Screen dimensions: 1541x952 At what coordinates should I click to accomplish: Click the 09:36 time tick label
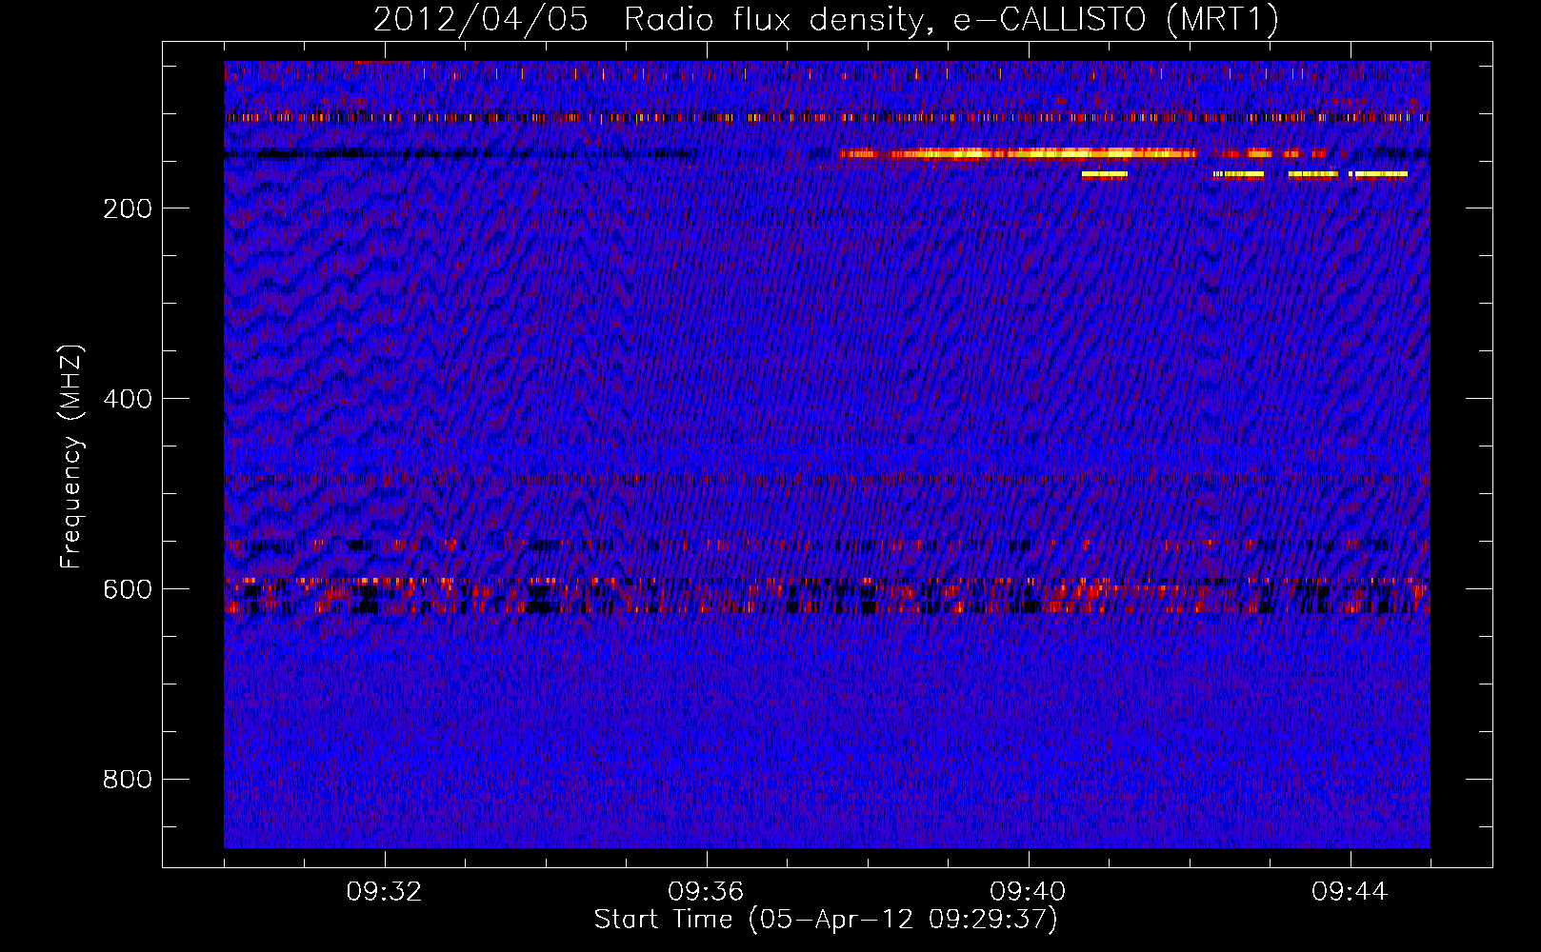[706, 892]
